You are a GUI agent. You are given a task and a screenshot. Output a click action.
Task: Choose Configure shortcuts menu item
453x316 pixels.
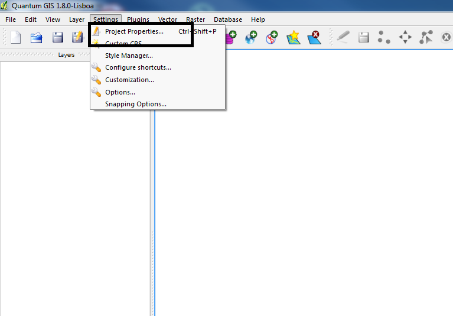138,67
